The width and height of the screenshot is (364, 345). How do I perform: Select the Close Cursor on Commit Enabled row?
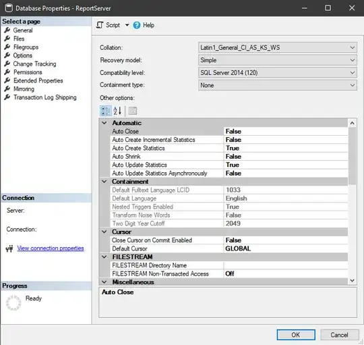229,240
